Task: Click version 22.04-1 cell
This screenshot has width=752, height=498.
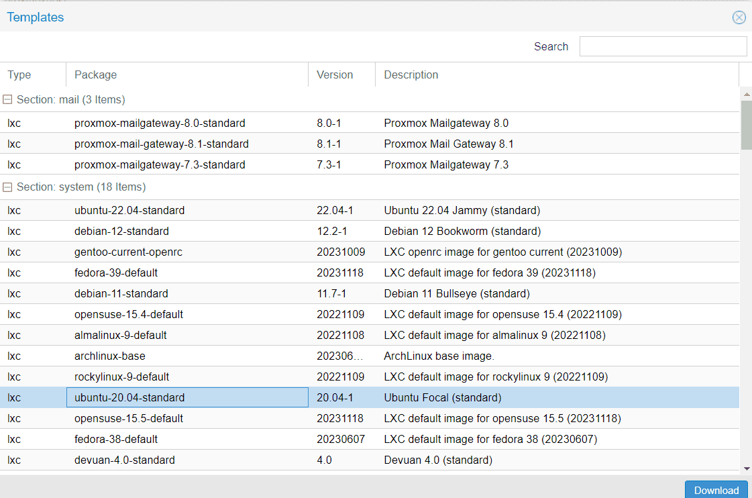Action: [335, 211]
